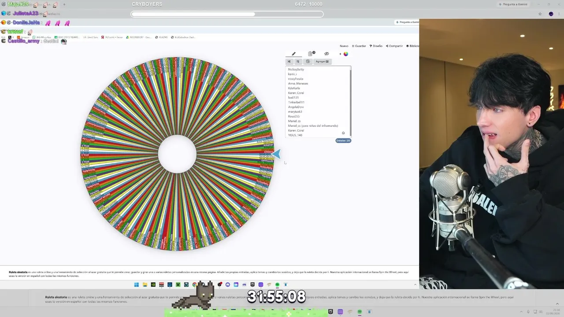Click the browser profile avatar icon
The width and height of the screenshot is (564, 317).
(551, 14)
